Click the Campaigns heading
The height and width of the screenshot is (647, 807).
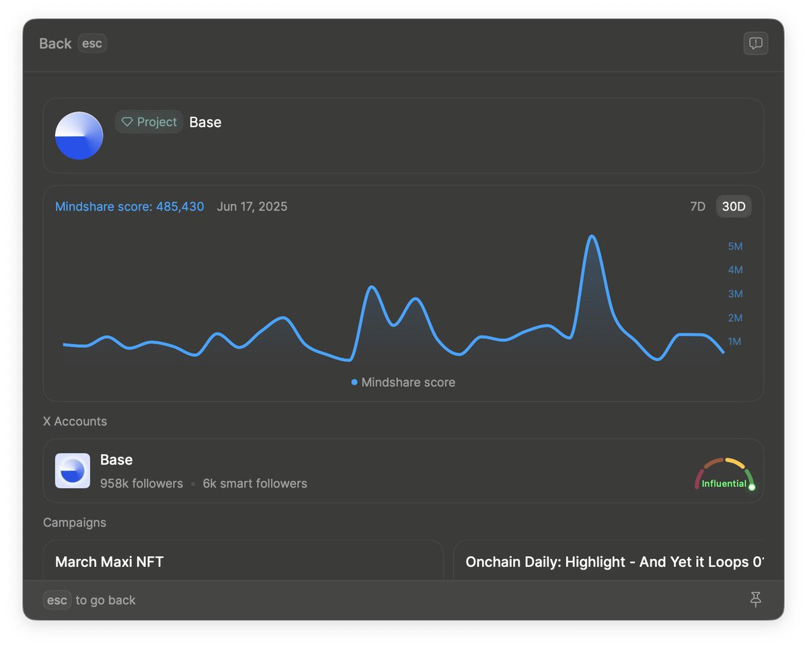(x=75, y=523)
